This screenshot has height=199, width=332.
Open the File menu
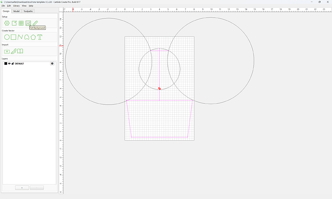pos(3,6)
